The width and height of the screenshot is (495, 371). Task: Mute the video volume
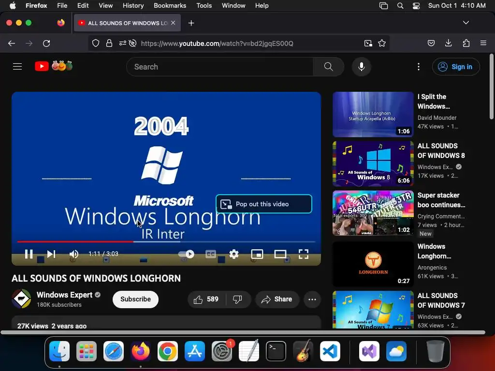74,254
